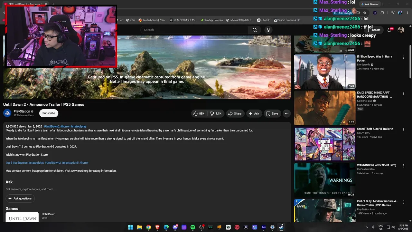
Task: Open the Windows Start menu
Action: click(x=131, y=227)
